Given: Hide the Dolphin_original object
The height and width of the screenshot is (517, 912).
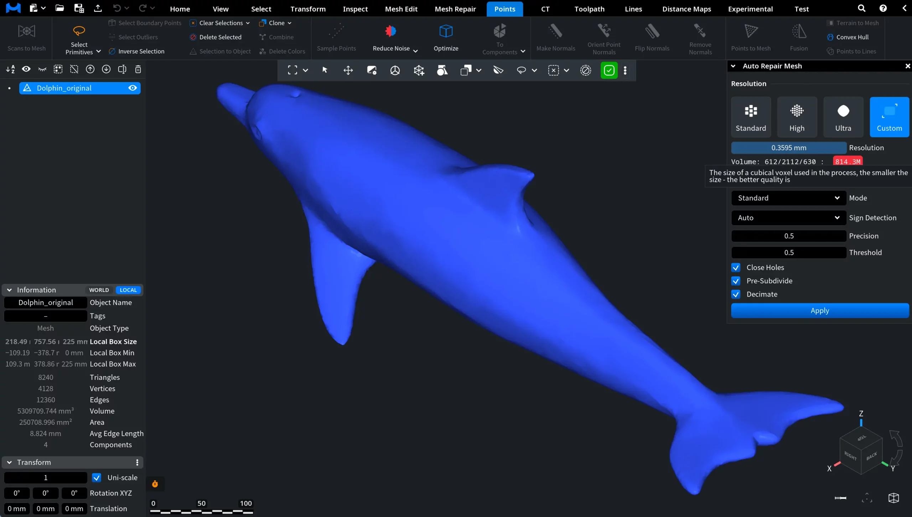Looking at the screenshot, I should click(132, 88).
